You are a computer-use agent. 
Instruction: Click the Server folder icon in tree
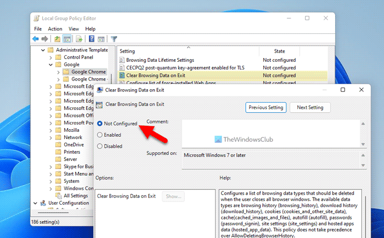58,159
